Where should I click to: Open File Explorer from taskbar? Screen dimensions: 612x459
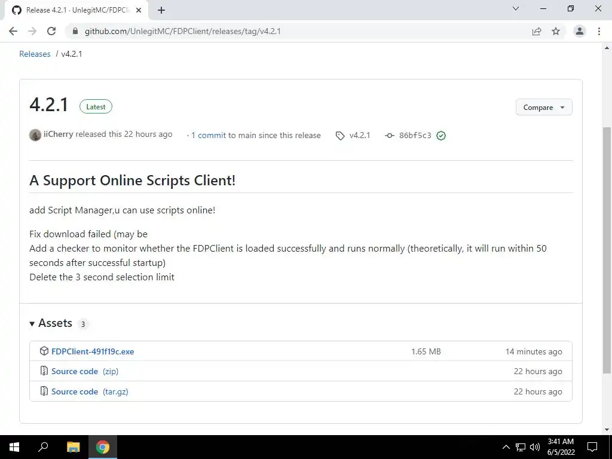tap(73, 447)
